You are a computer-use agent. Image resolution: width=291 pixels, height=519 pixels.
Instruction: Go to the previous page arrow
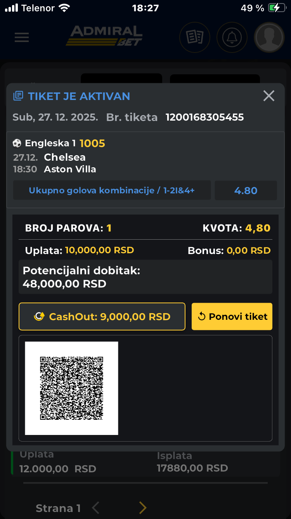coord(96,508)
